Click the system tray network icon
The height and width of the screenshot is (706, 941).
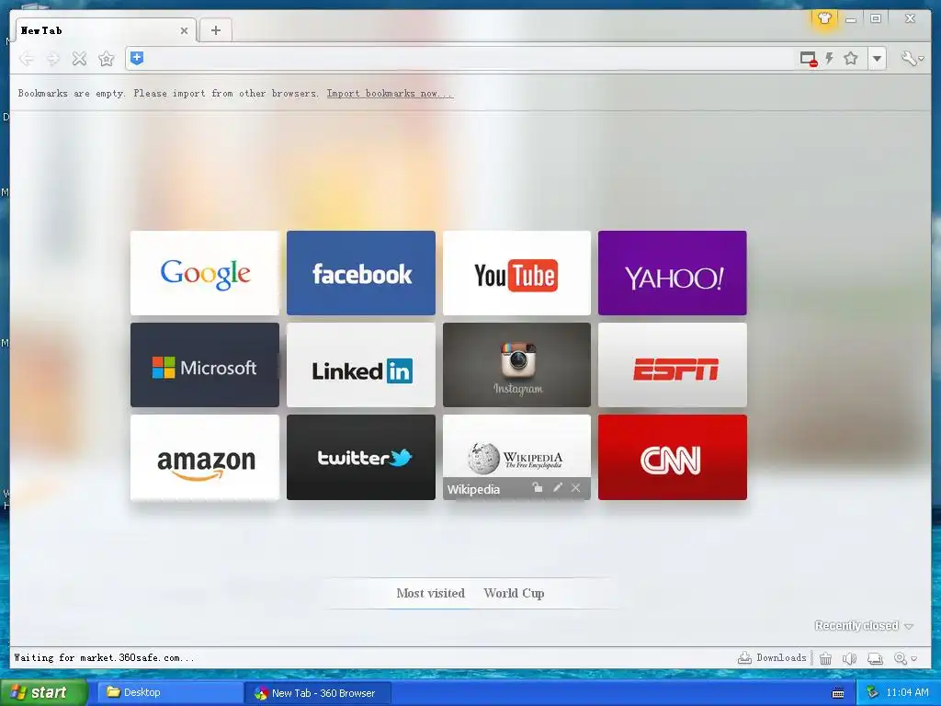click(x=873, y=692)
